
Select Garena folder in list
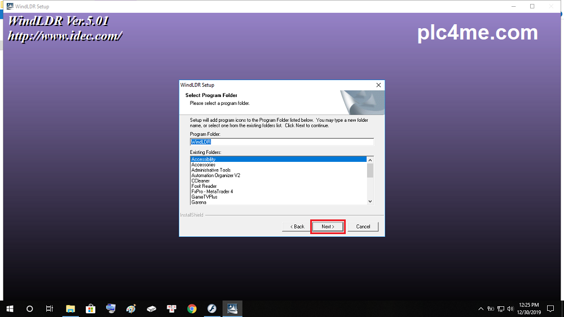[279, 202]
